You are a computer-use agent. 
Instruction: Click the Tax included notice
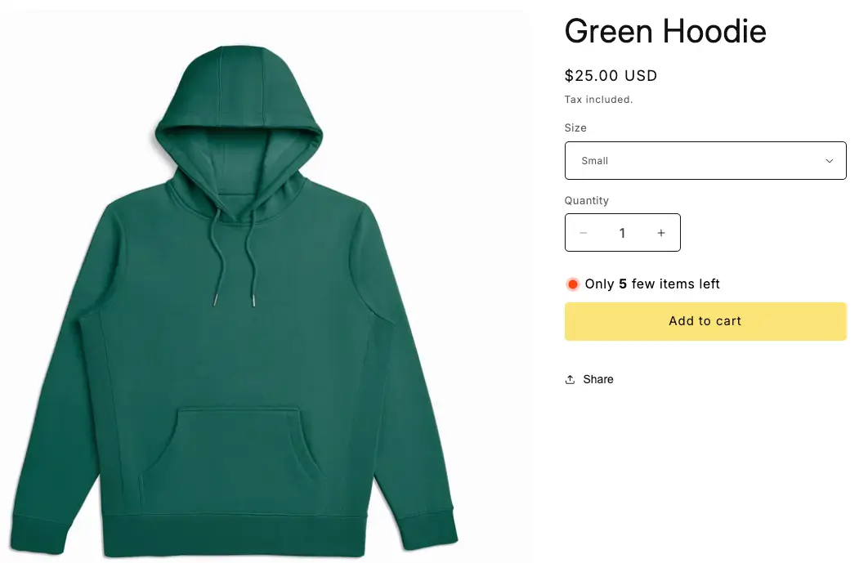pyautogui.click(x=598, y=100)
